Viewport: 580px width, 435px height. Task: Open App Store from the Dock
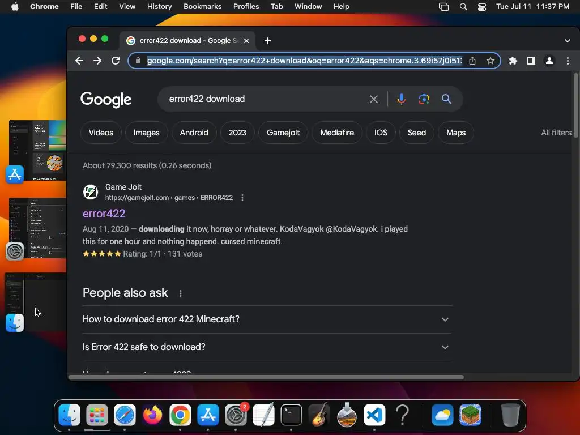208,415
